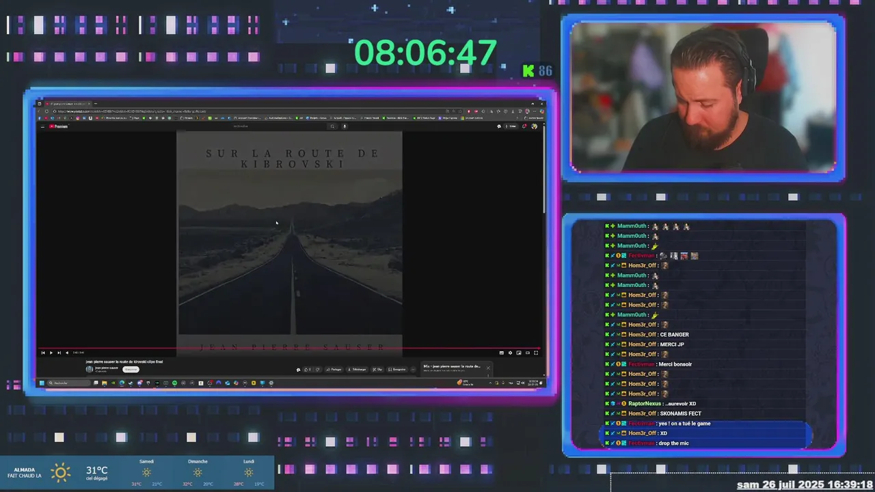875x492 pixels.
Task: Click the stream timer '08:06:47'
Action: tap(425, 53)
